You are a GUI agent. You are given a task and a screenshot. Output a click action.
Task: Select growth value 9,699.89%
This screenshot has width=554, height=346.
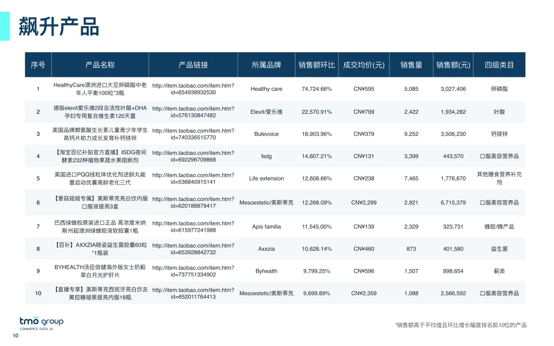tap(316, 293)
